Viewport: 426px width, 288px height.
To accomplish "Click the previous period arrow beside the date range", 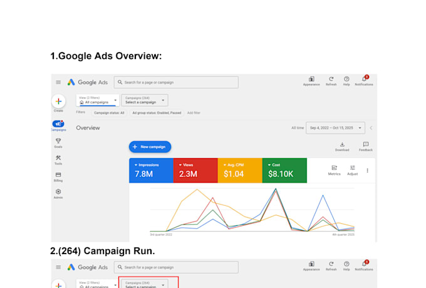I will tap(371, 128).
